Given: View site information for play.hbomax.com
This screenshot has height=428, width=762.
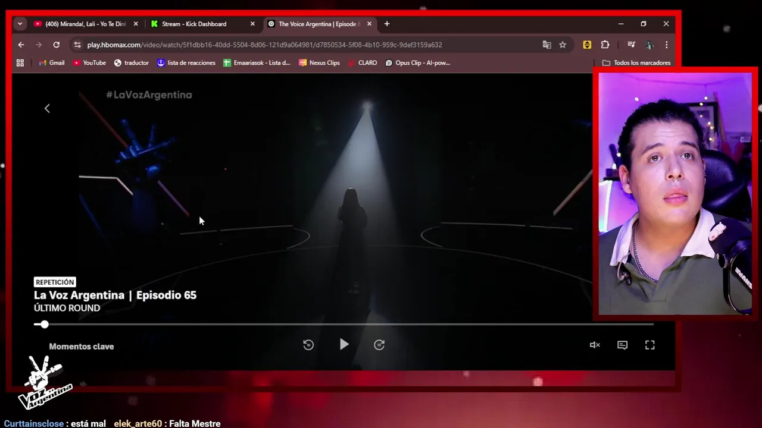Looking at the screenshot, I should 77,45.
